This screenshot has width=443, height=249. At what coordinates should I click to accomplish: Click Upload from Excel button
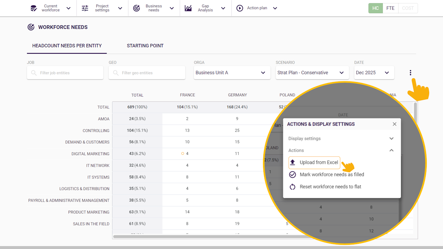coord(315,162)
